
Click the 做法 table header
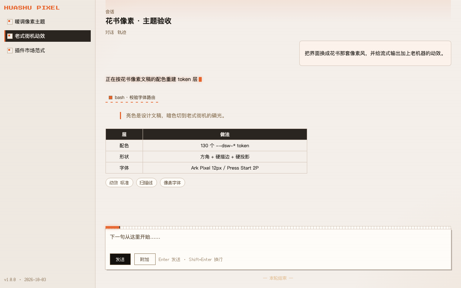[225, 134]
